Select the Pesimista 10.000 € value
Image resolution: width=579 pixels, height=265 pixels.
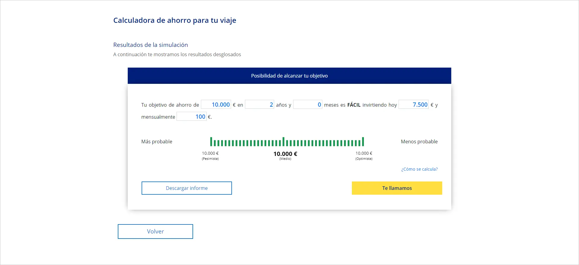(x=210, y=154)
